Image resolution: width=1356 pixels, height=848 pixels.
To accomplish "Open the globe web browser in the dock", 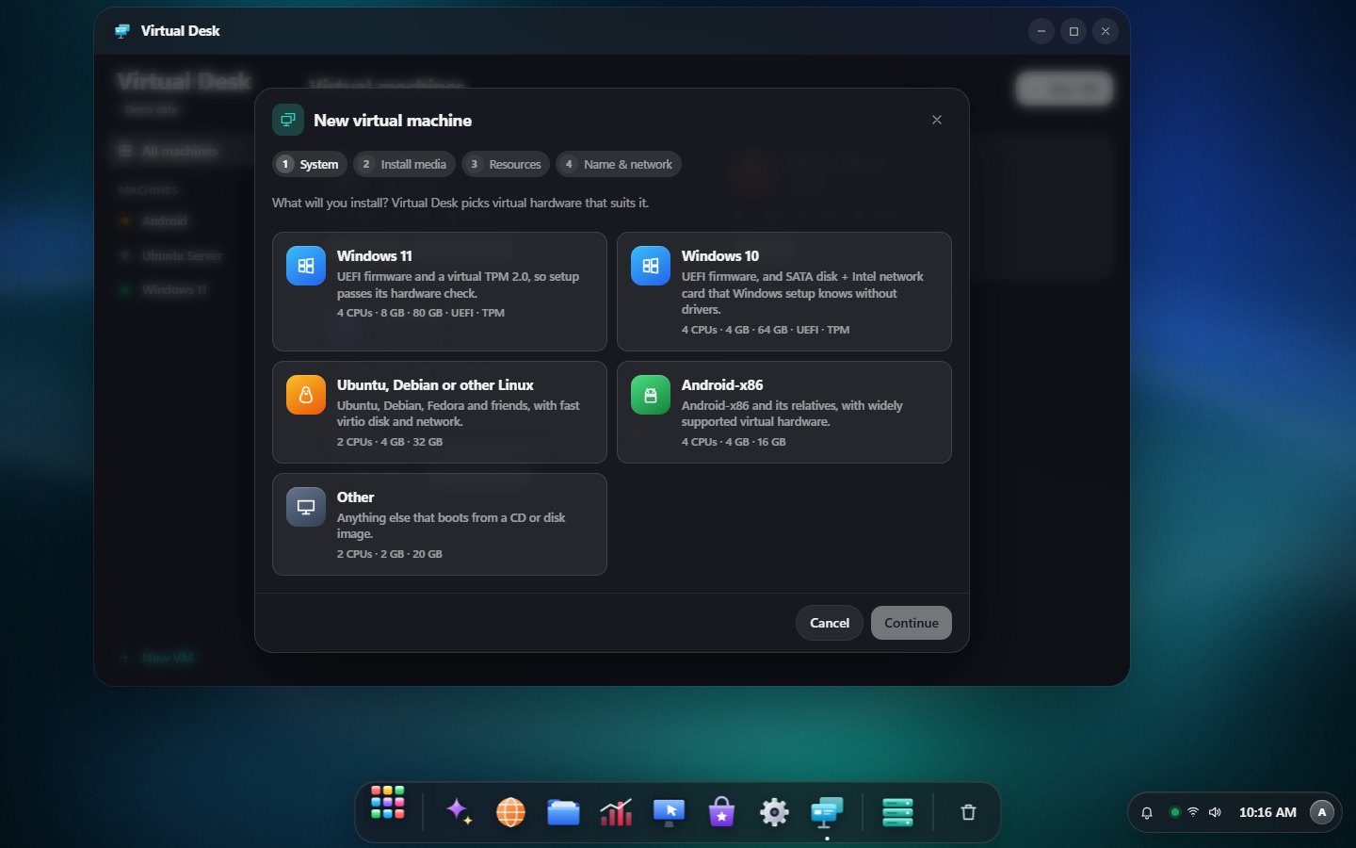I will 510,811.
